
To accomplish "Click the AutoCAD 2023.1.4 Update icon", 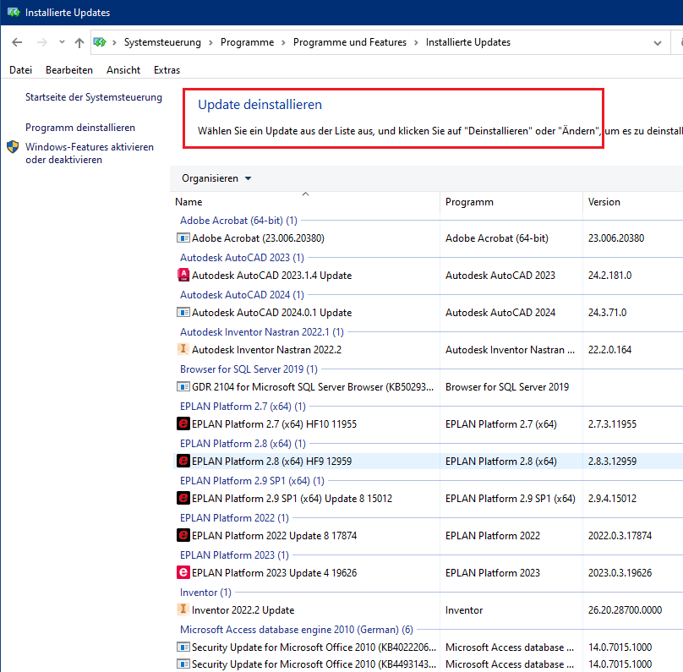I will pos(183,275).
